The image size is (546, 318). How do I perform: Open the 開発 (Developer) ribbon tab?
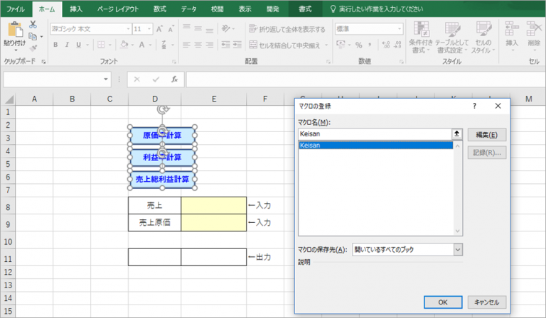(273, 9)
